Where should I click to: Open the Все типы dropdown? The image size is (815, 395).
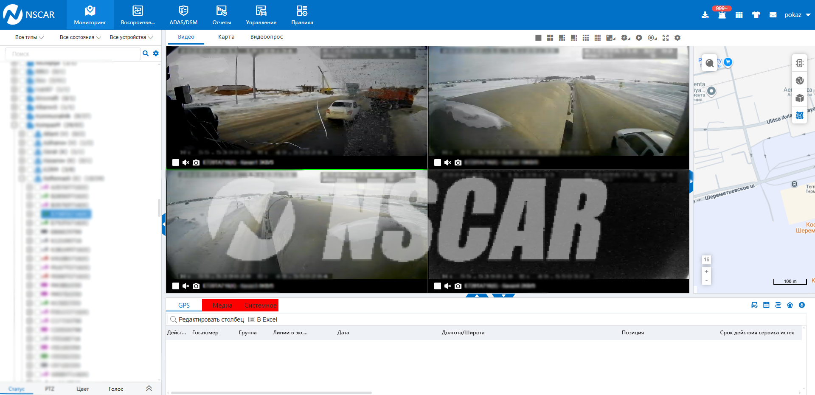(29, 37)
